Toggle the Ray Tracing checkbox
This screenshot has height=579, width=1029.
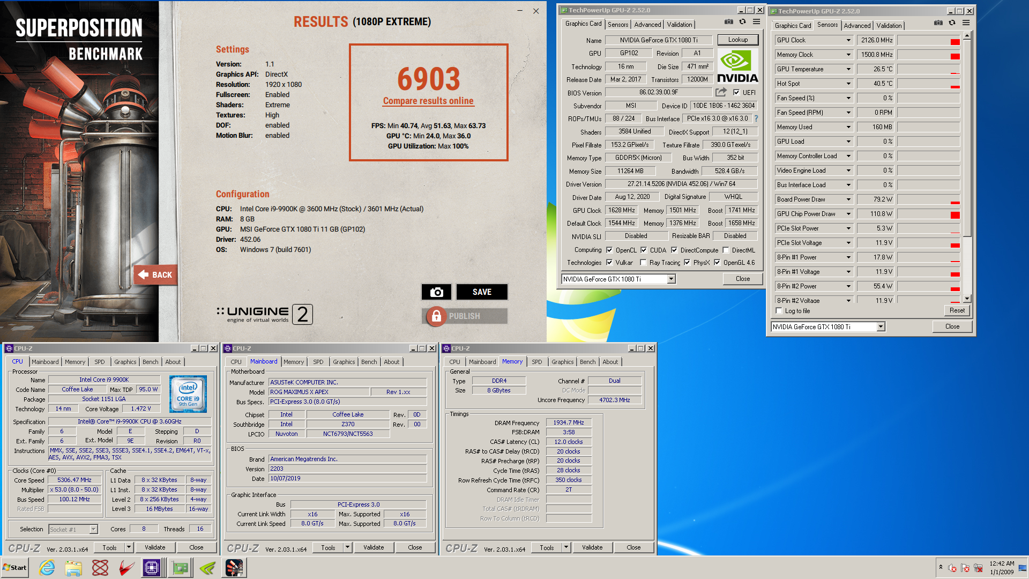[643, 262]
